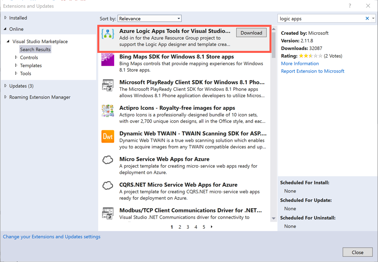Click the current page 1 indicator
The image size is (378, 262).
tap(172, 227)
